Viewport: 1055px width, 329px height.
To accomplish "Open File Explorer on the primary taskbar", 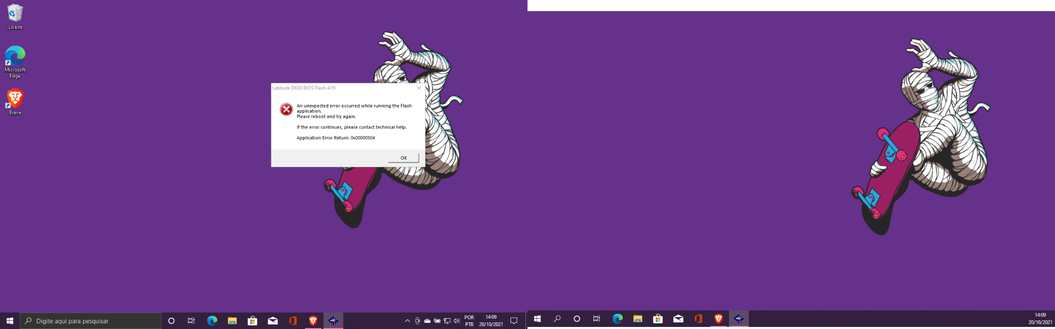I will pyautogui.click(x=232, y=321).
